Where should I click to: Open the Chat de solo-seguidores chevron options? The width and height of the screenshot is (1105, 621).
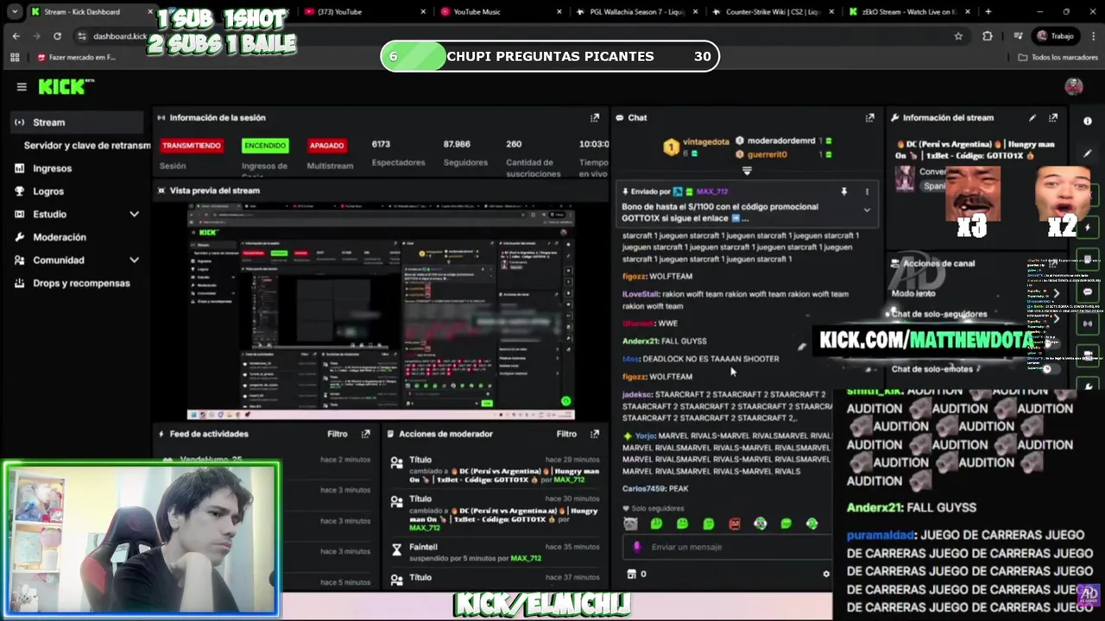pyautogui.click(x=1055, y=317)
